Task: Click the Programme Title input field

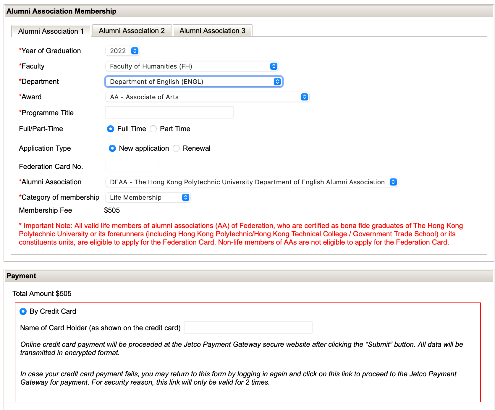Action: [x=169, y=112]
